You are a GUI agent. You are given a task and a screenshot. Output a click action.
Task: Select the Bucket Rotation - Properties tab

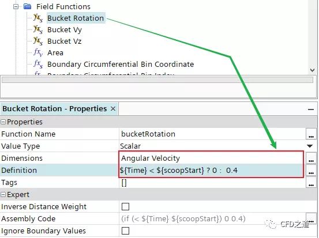pos(55,109)
